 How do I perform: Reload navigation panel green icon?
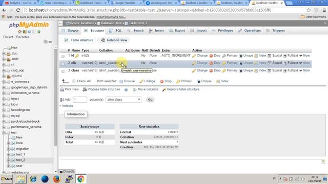coord(39,32)
